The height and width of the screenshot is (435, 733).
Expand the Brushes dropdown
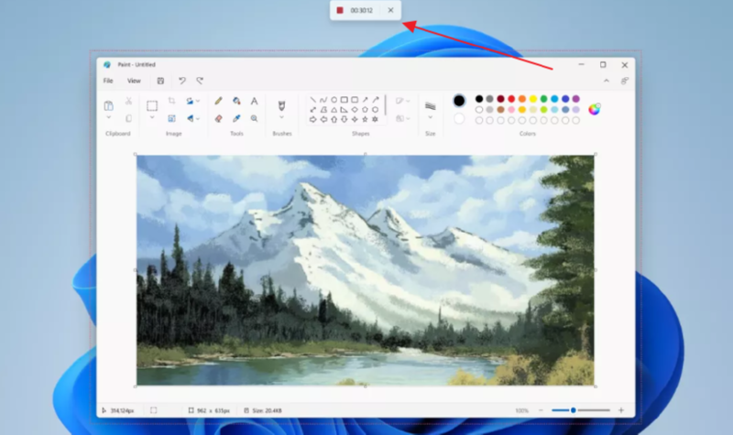(281, 117)
